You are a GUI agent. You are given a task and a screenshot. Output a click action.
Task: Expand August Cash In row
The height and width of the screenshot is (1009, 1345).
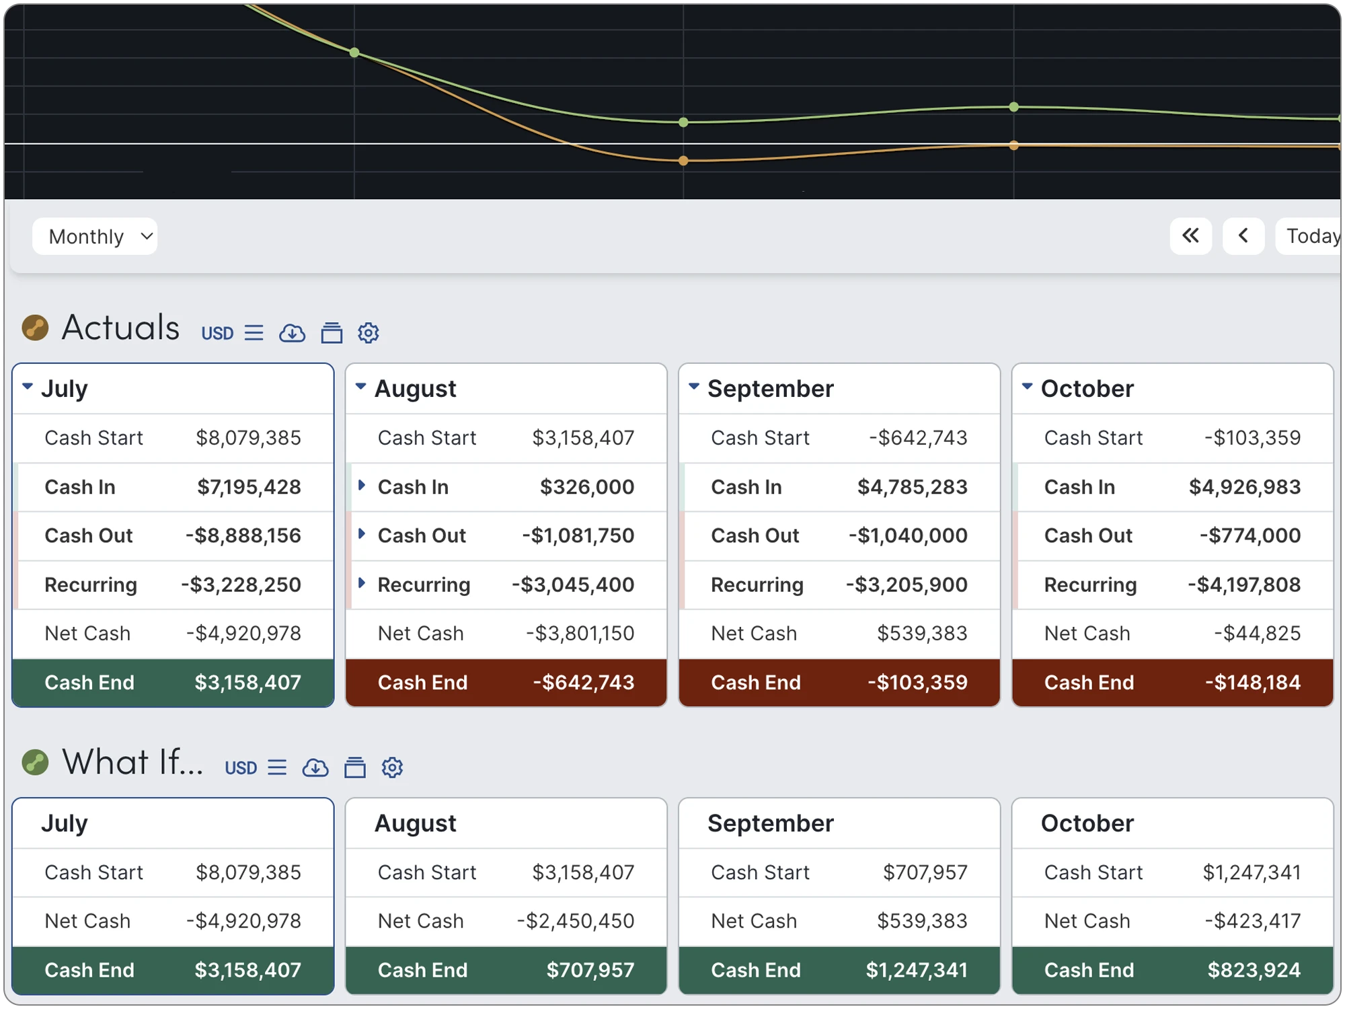tap(362, 485)
